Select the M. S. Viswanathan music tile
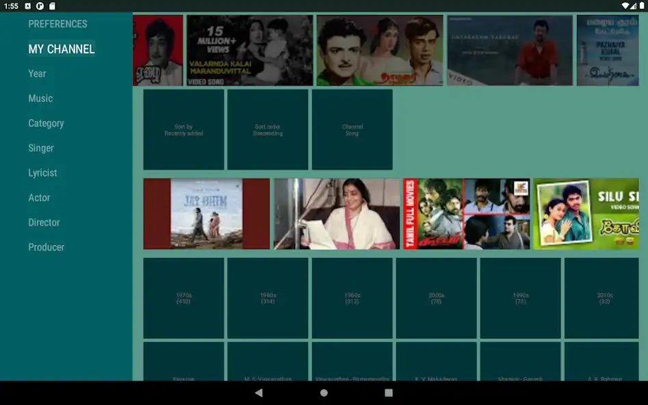The height and width of the screenshot is (405, 648). (268, 361)
